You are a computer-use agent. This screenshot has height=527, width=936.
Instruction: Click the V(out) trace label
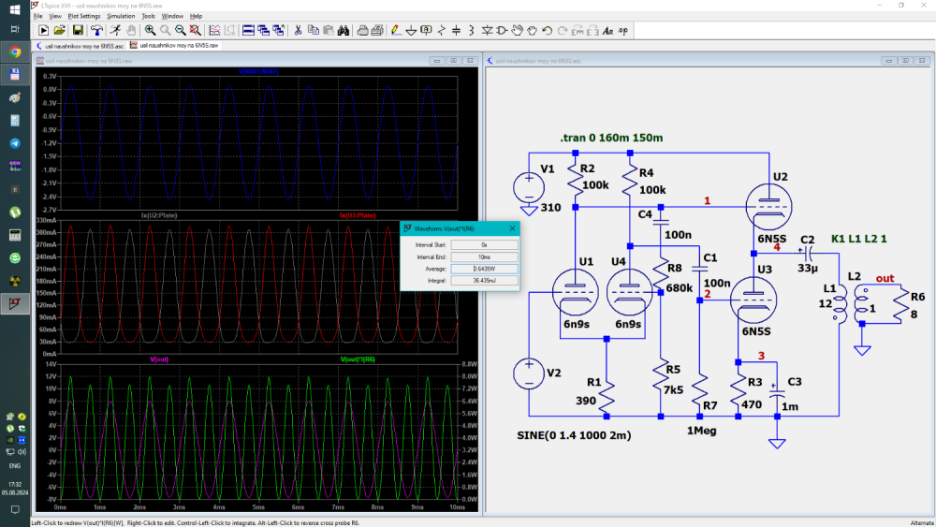click(x=159, y=359)
